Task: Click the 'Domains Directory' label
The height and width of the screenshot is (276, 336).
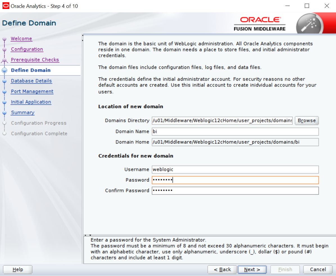Action: point(127,120)
